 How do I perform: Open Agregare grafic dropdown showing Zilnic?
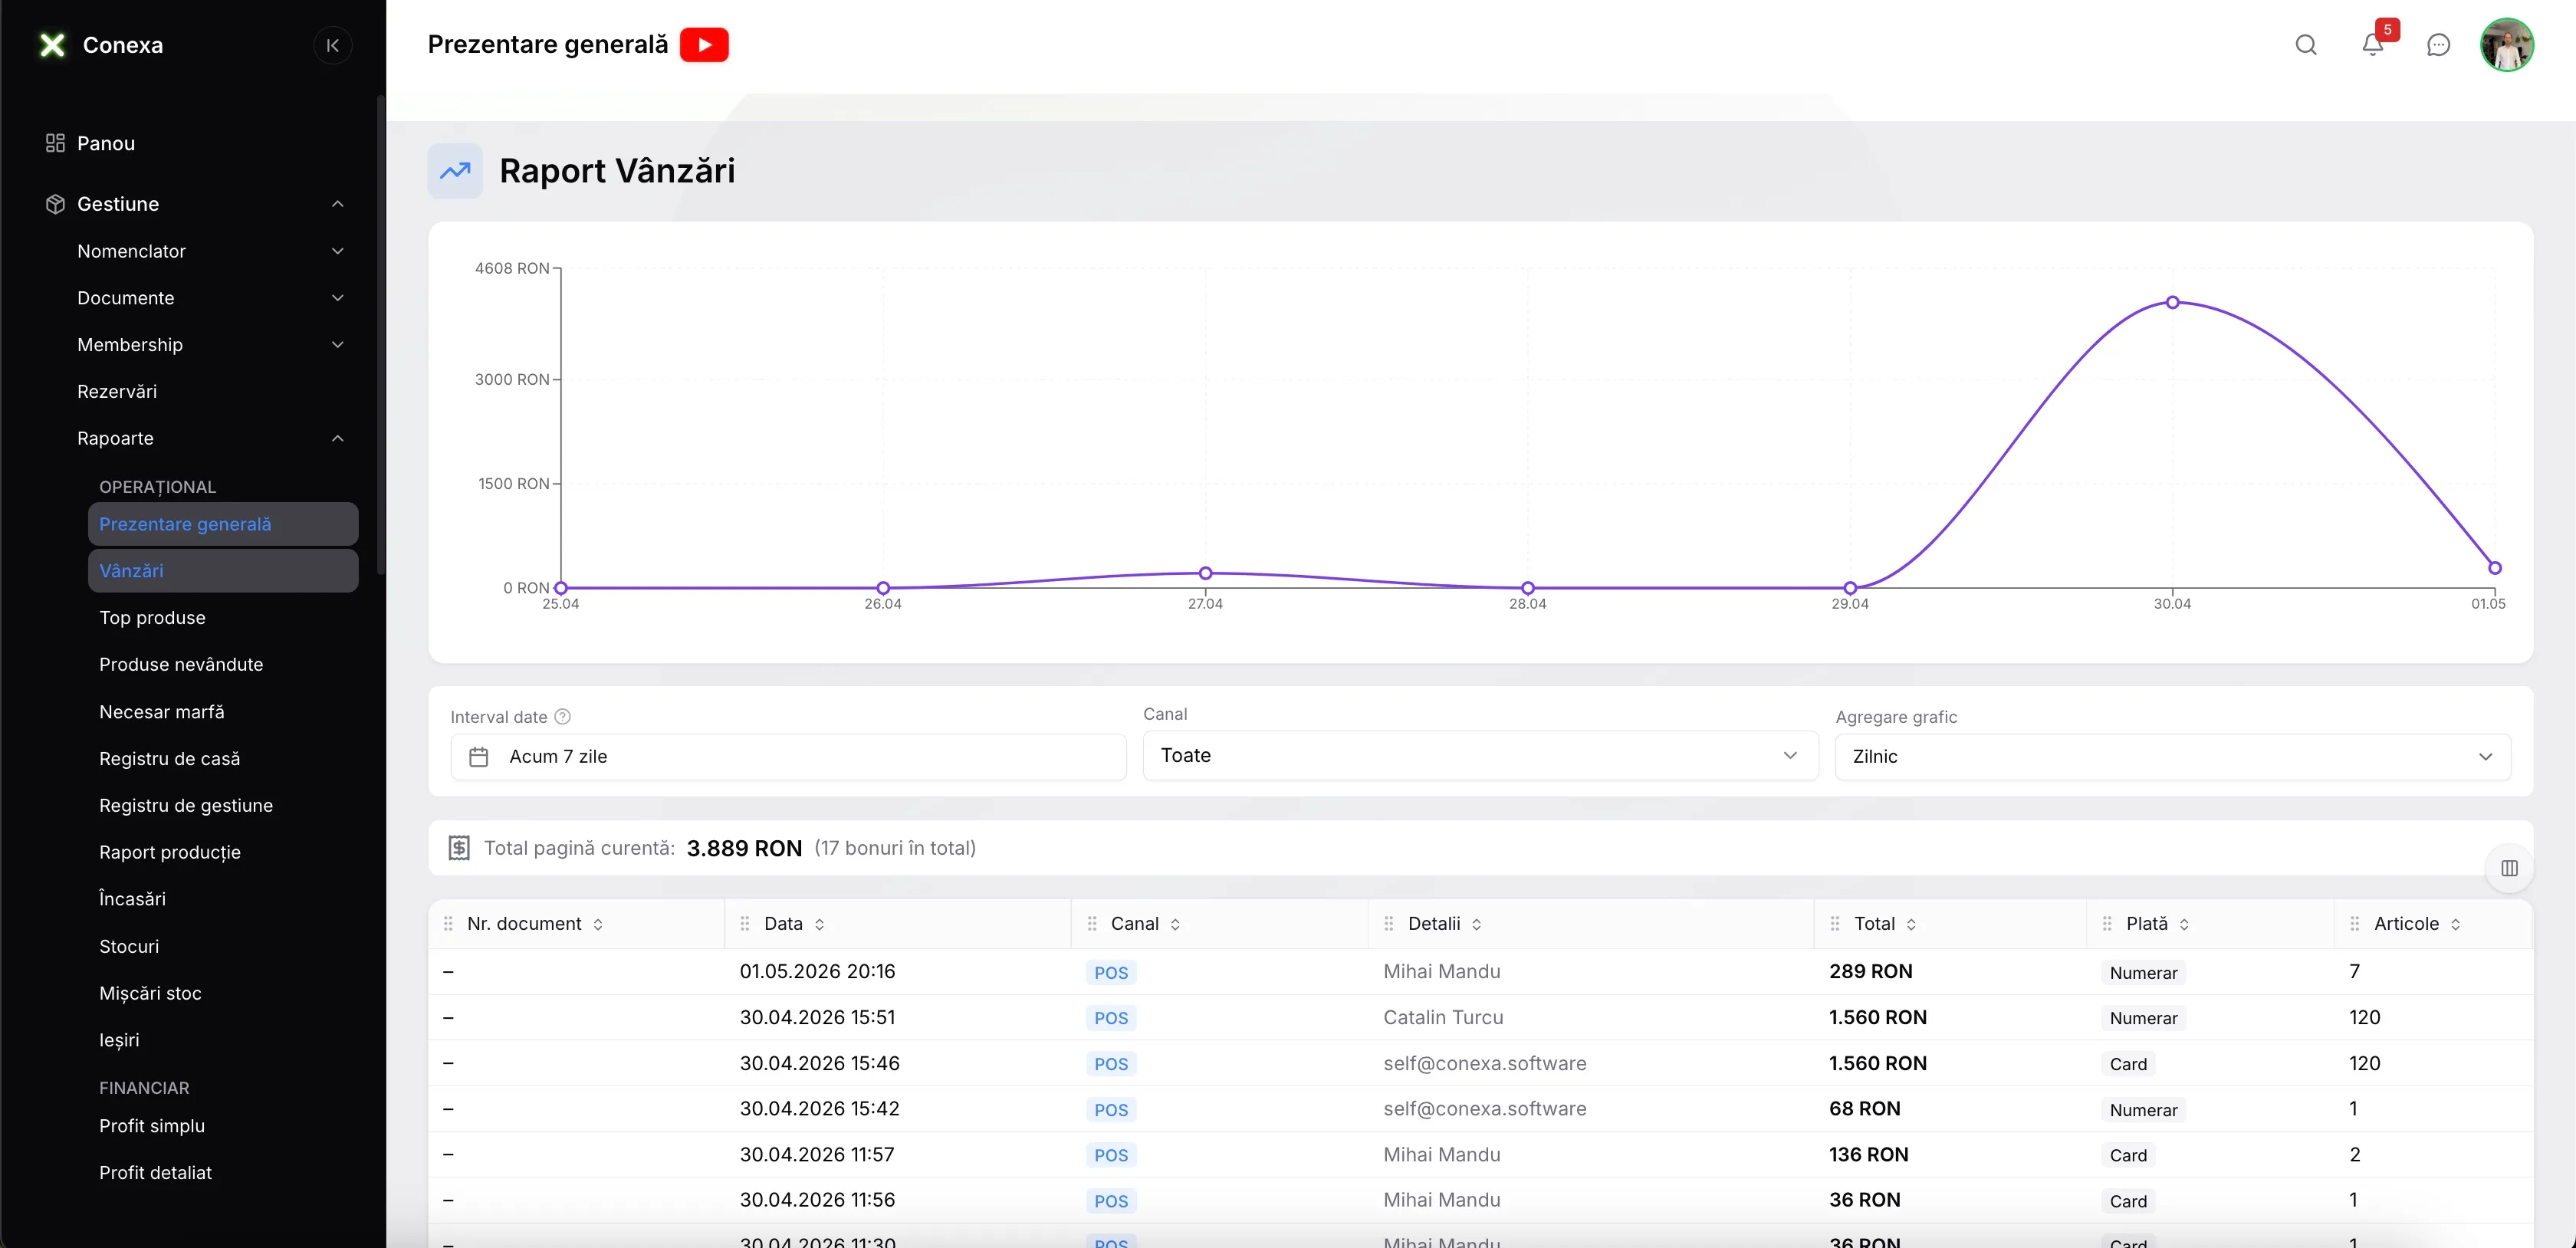coord(2172,757)
